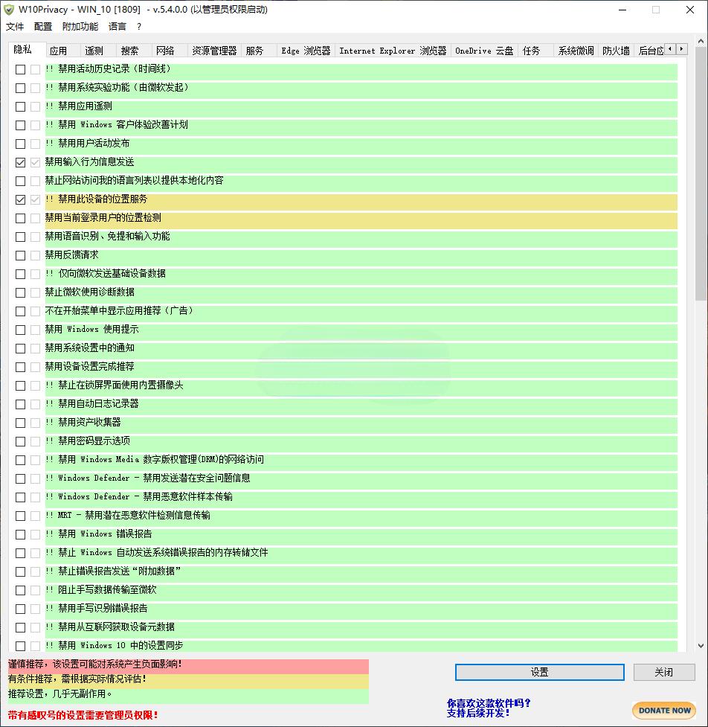Viewport: 708px width, 727px height.
Task: Open the 配置 menu
Action: [x=43, y=27]
